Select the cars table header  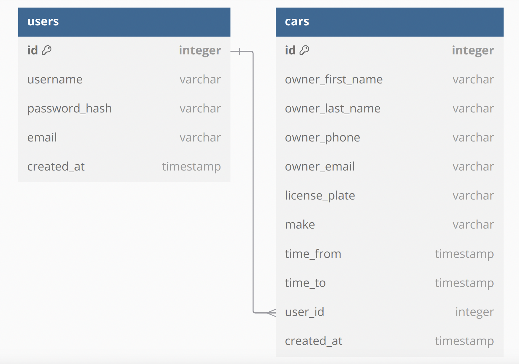pos(389,22)
